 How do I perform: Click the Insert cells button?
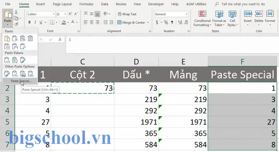pyautogui.click(x=248, y=18)
